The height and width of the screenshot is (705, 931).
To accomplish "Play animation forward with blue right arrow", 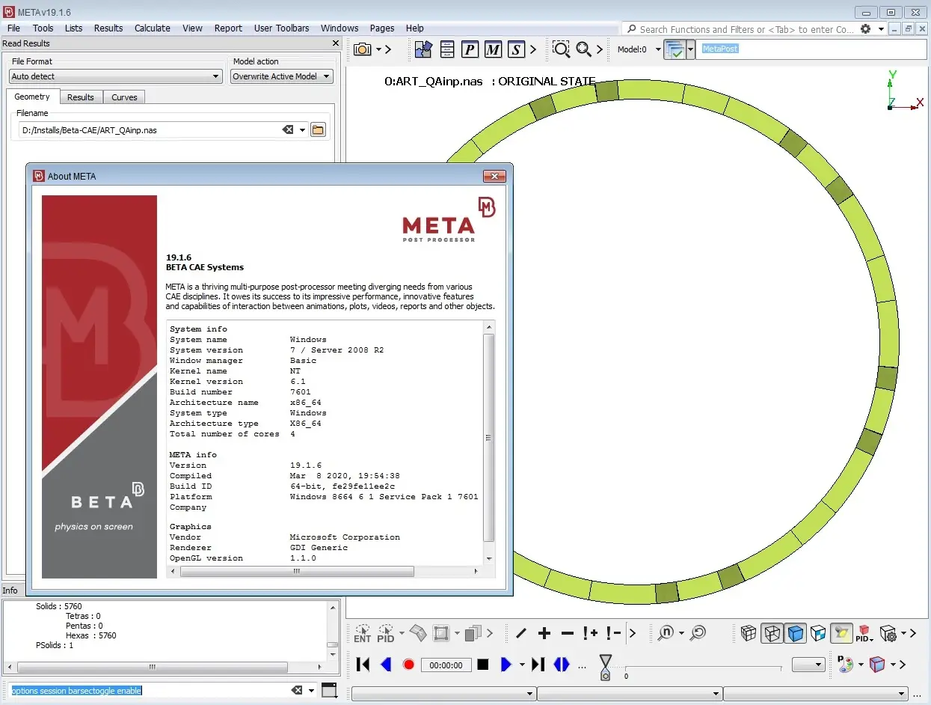I will pyautogui.click(x=506, y=664).
